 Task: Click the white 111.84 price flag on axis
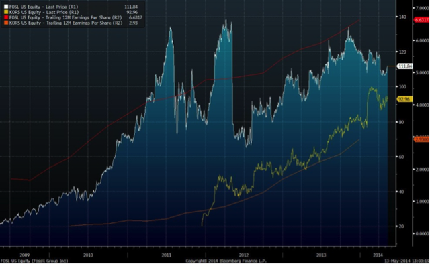(404, 66)
